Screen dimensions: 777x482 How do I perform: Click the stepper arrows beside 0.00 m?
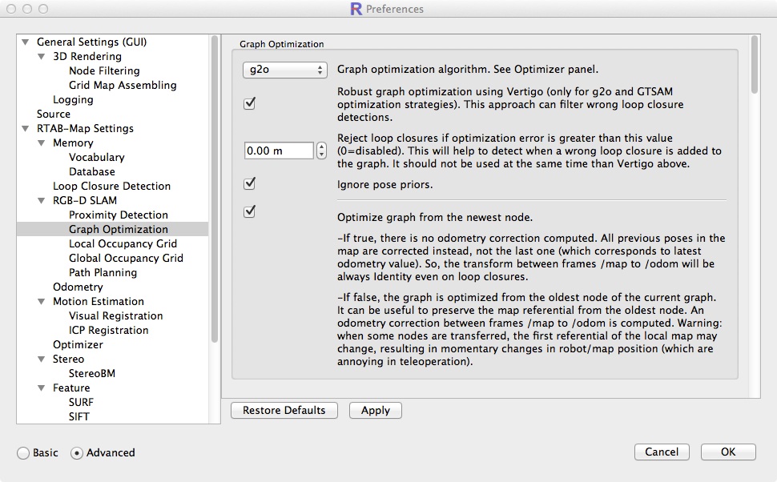[322, 151]
